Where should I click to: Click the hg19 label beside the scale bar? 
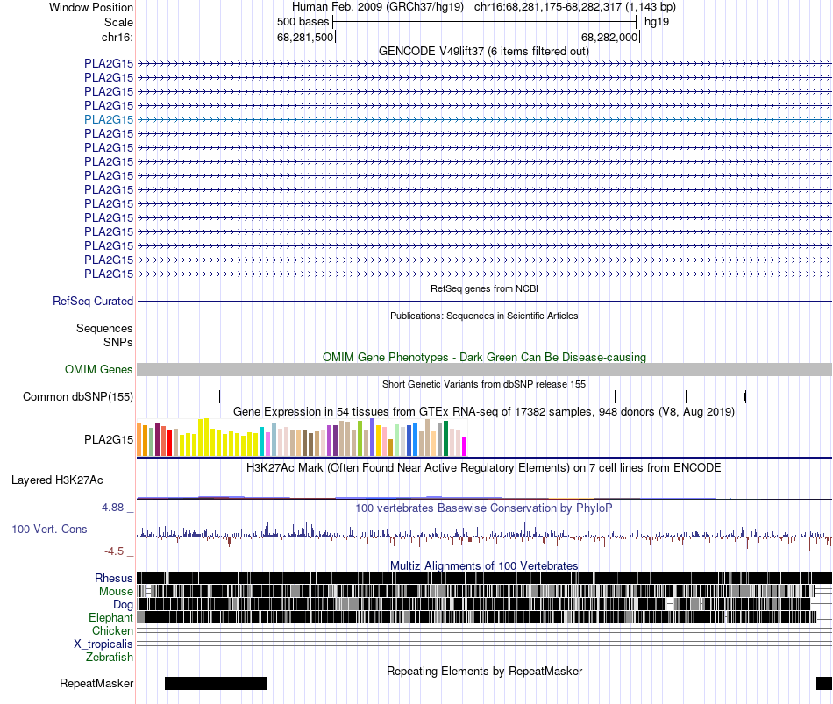click(x=657, y=22)
